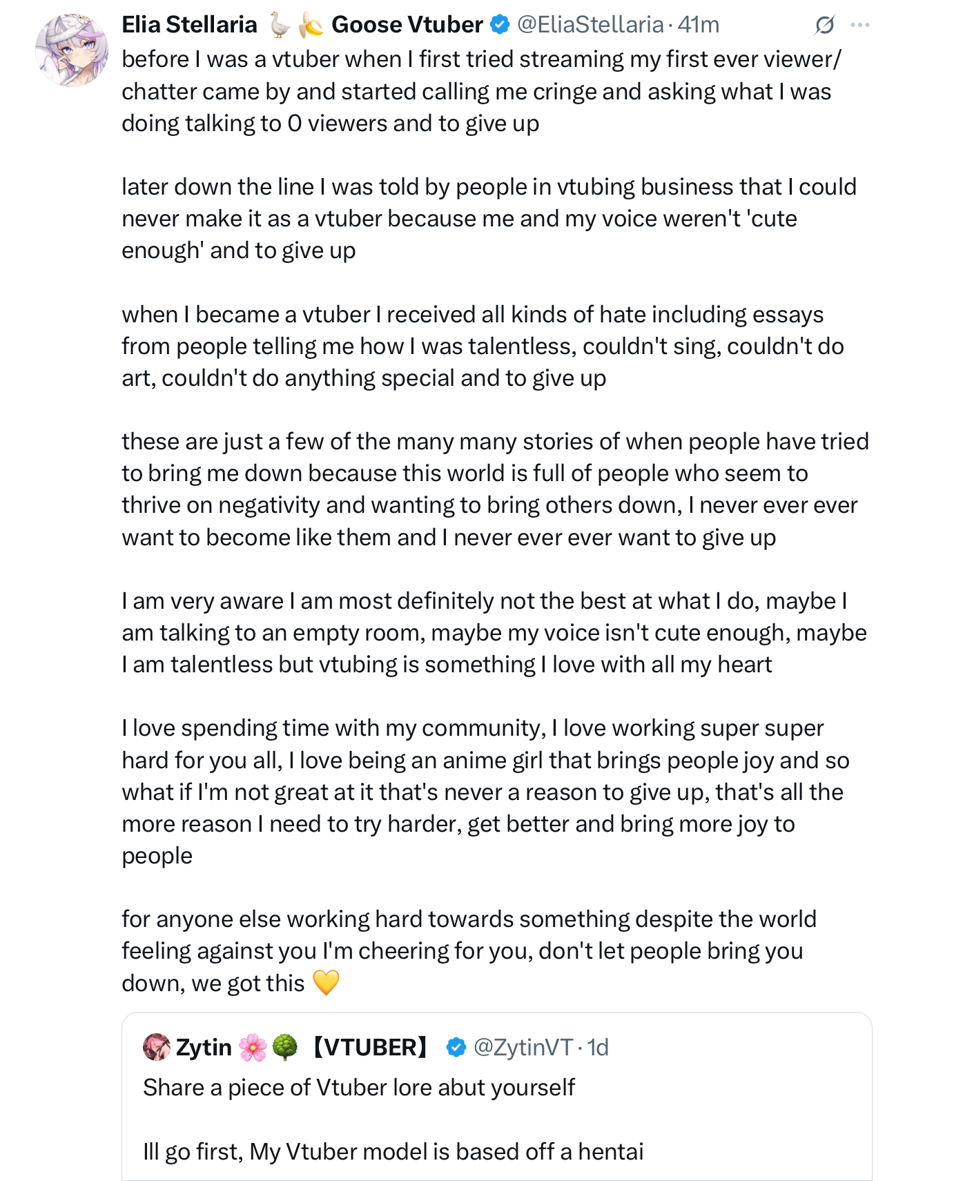The image size is (963, 1181).
Task: Click the goose emoji in the display name
Action: point(280,26)
